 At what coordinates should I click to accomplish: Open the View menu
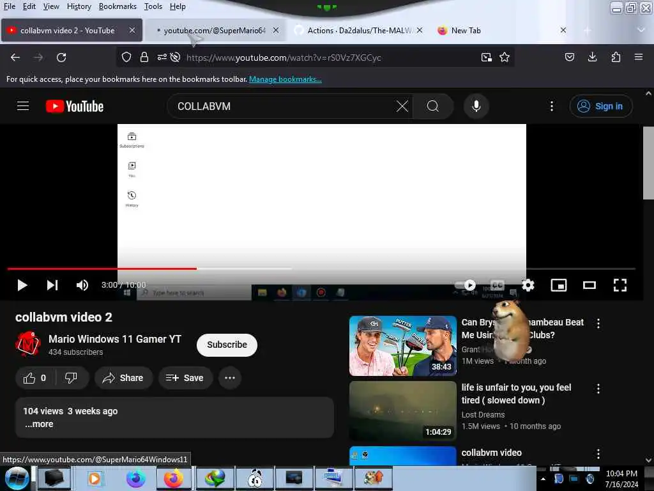tap(51, 6)
